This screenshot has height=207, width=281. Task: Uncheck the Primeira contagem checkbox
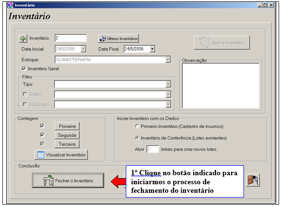pyautogui.click(x=42, y=126)
